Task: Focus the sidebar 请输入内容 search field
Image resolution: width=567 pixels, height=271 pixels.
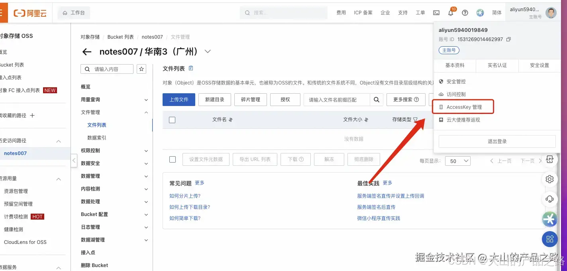Action: (107, 69)
